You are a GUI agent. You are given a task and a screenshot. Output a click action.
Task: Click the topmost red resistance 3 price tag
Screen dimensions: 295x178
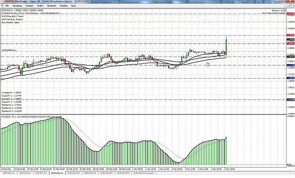291,14
